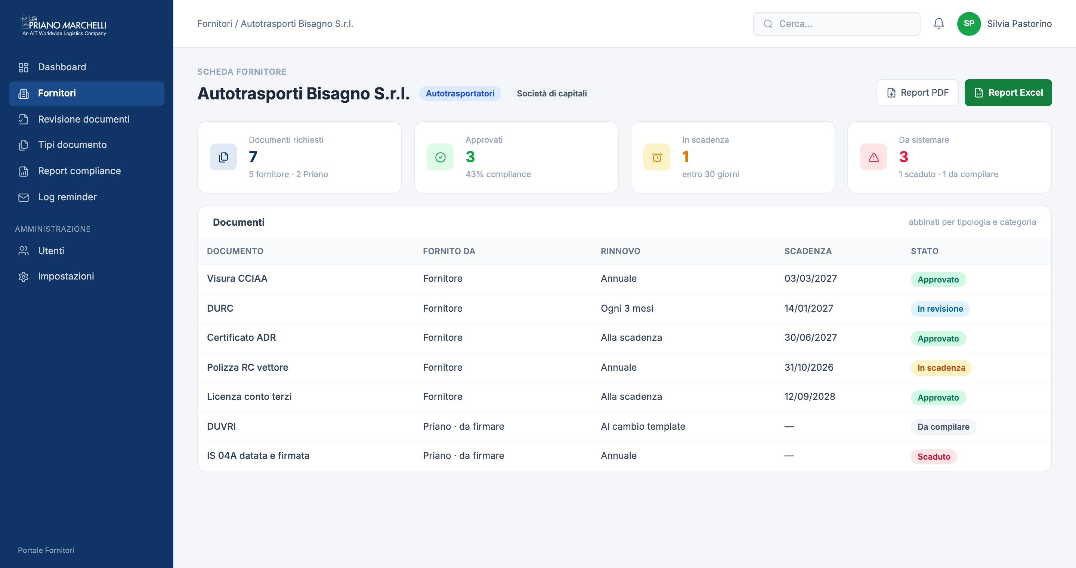This screenshot has height=568, width=1076.
Task: Open Dashboard from the sidebar
Action: tap(86, 67)
